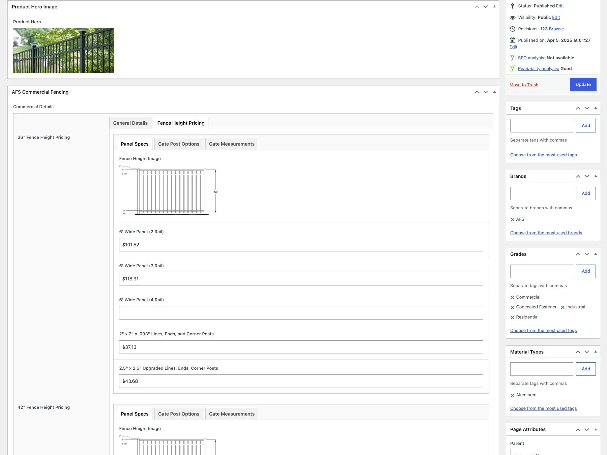The image size is (607, 455).
Task: Focus the 6' Wide Panel (2 Rail) field
Action: (x=301, y=245)
